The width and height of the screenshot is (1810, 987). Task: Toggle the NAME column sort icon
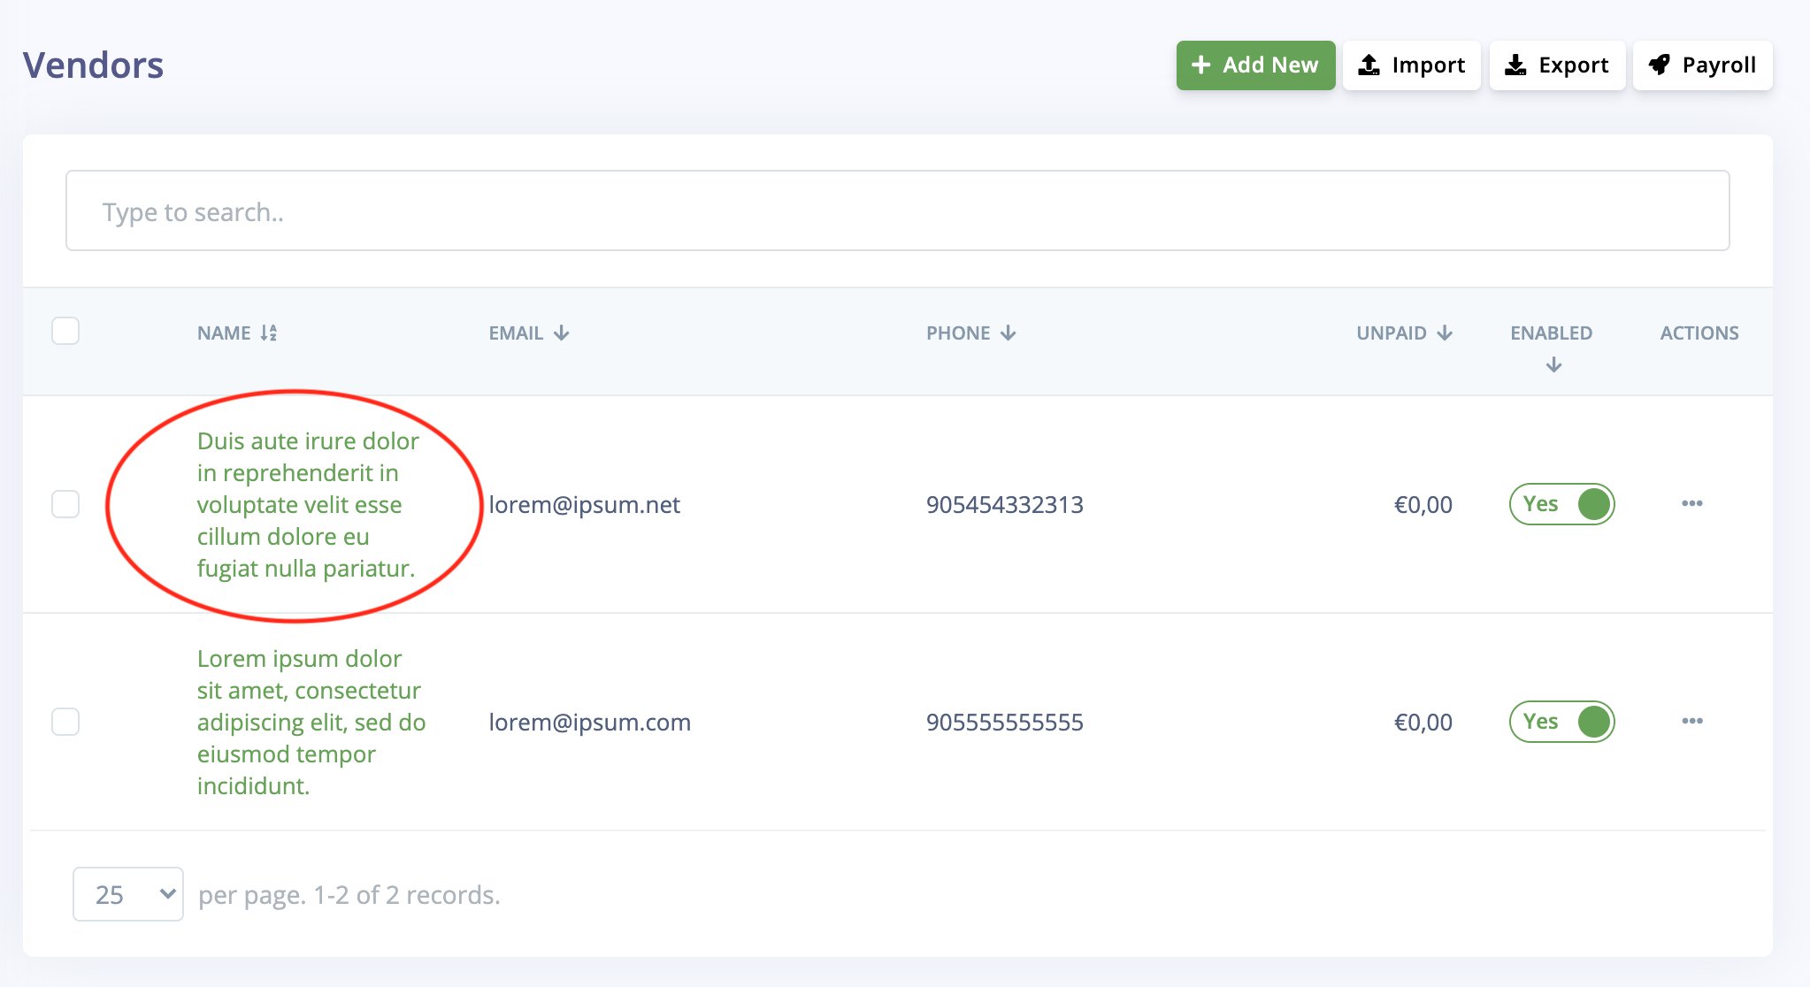[270, 333]
